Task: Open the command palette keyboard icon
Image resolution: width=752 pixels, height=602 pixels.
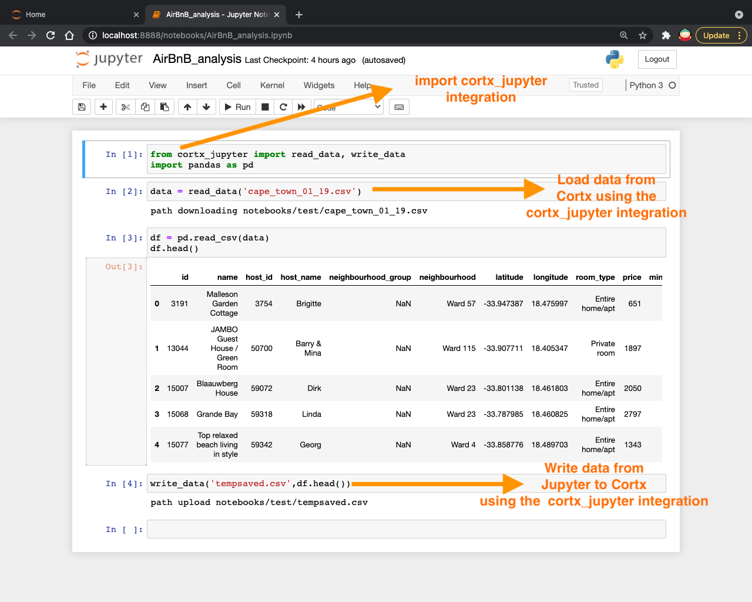Action: tap(399, 107)
